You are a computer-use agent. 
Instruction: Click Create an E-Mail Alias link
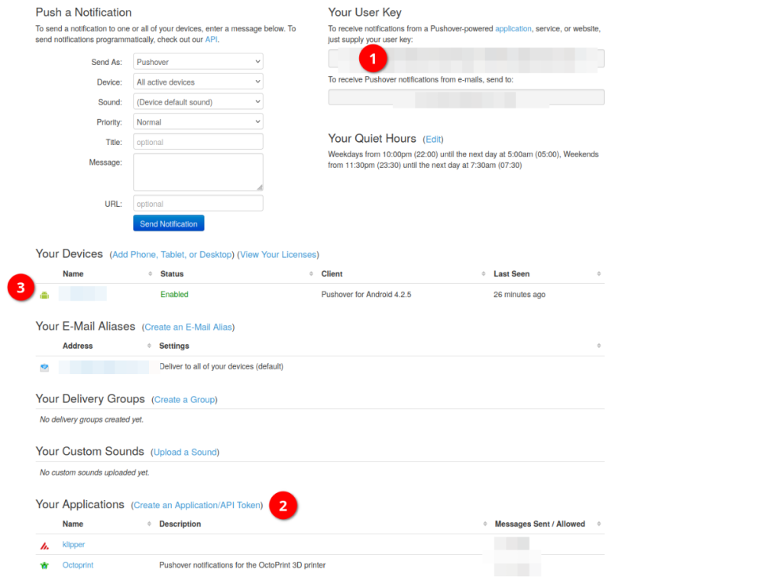pos(188,327)
